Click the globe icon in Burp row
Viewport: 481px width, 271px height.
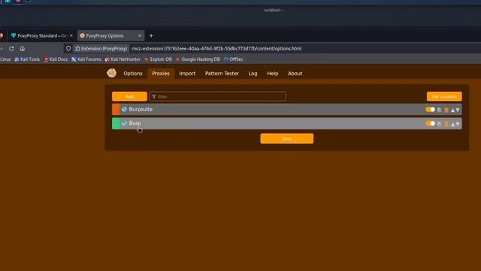tap(124, 123)
